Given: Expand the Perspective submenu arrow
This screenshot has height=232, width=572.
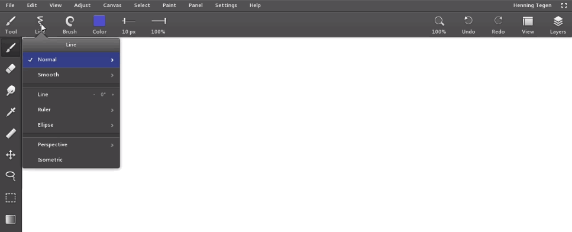Looking at the screenshot, I should coord(112,145).
